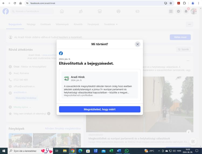Expand the 'Mindig nyitva' hours dropdown

(x=22, y=107)
